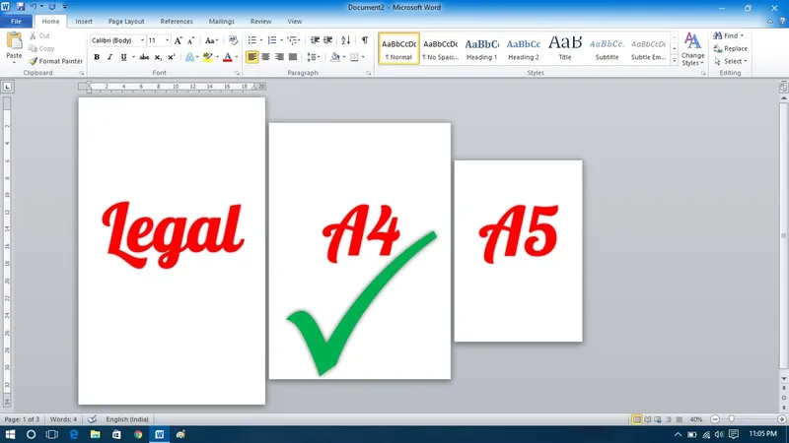
Task: Apply red font color
Action: pyautogui.click(x=228, y=57)
